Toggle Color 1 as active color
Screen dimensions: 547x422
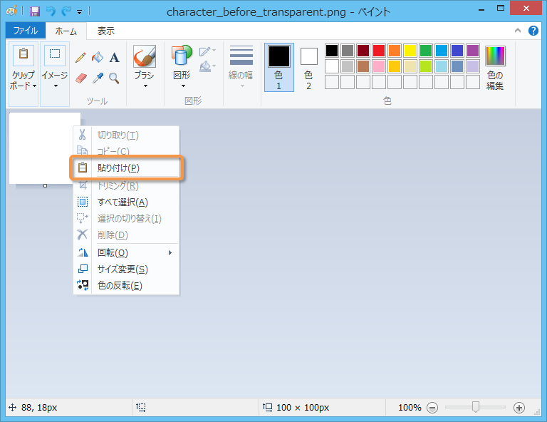[x=278, y=67]
